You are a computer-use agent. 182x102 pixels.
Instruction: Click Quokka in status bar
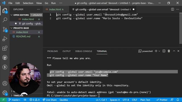pyautogui.click(x=64, y=100)
